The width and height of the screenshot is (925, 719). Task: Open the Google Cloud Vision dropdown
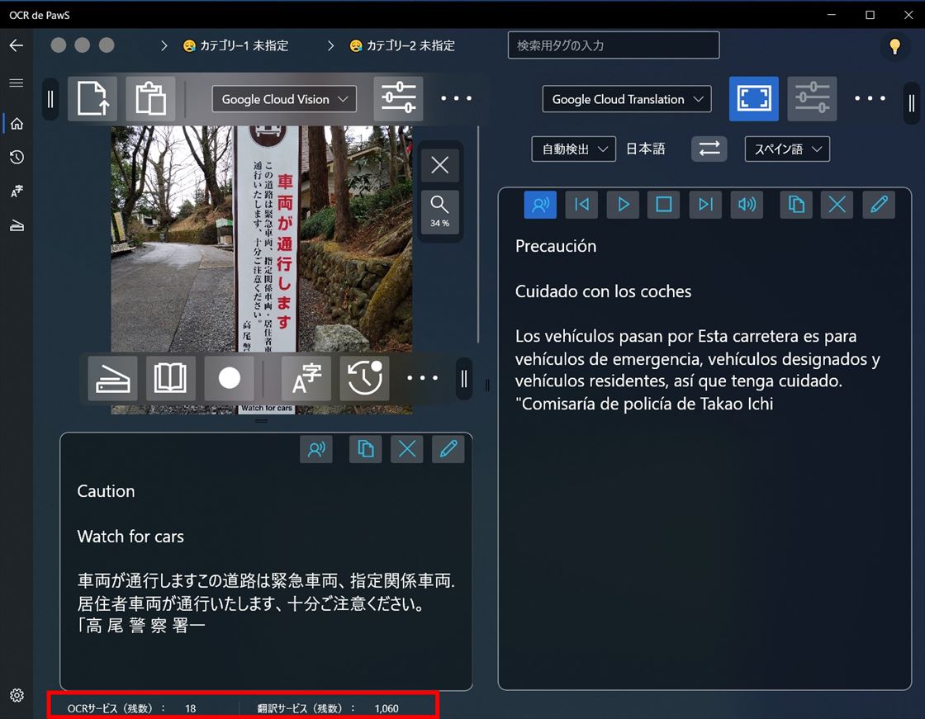284,99
